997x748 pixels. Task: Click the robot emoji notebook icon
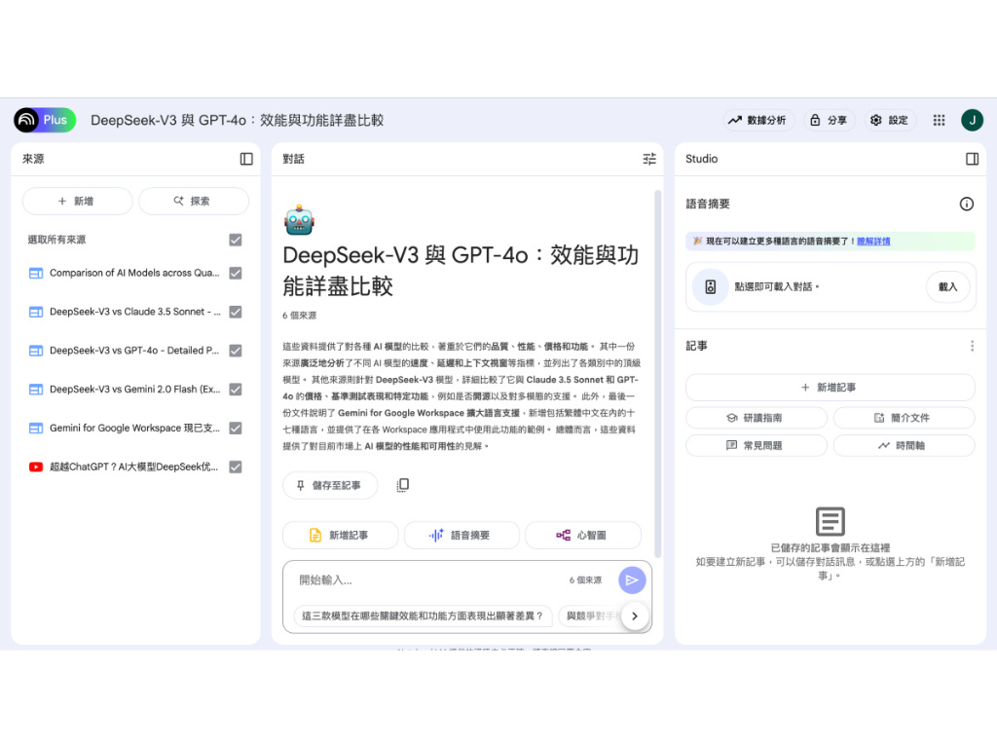299,220
